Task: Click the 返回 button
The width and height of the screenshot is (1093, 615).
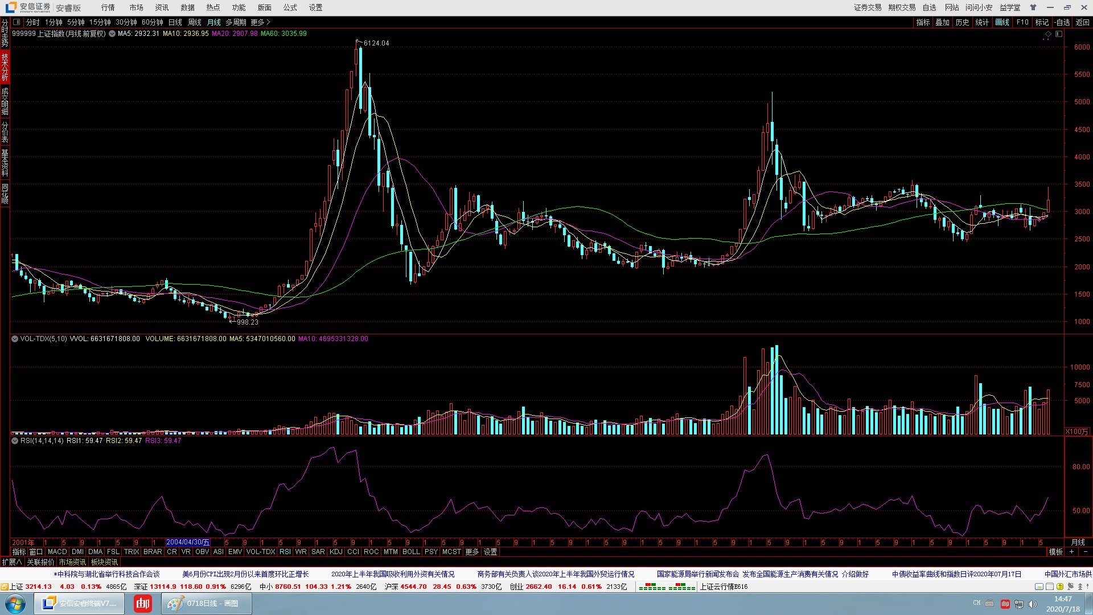Action: coord(1082,22)
